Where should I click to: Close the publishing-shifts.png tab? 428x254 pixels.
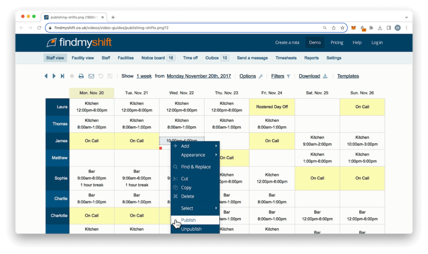[102, 17]
